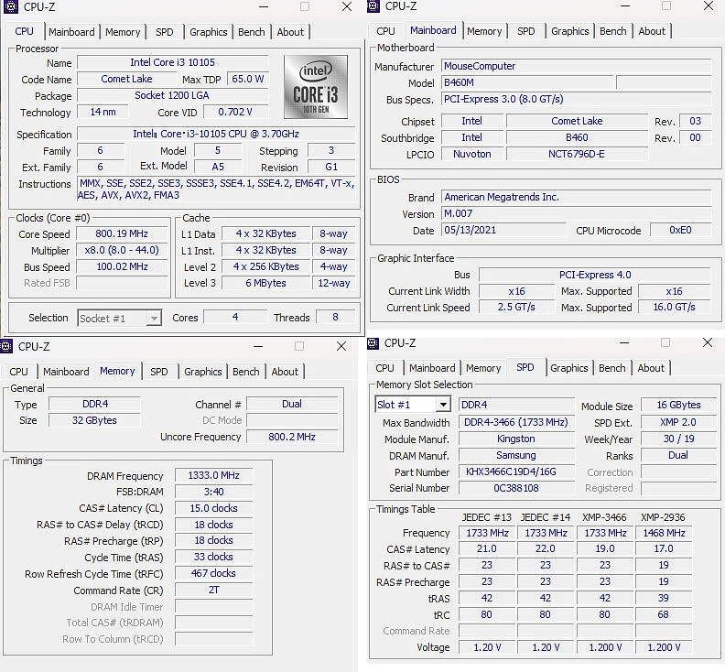Click the motherboard Model value B460M
Screen dimensions: 725x672
click(x=527, y=82)
